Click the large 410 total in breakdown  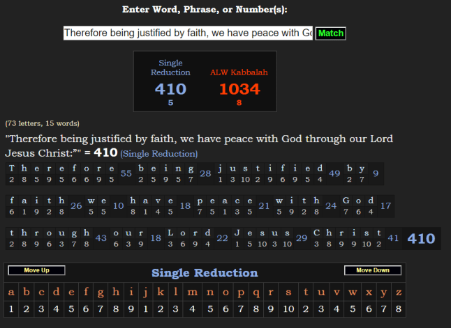[421, 238]
